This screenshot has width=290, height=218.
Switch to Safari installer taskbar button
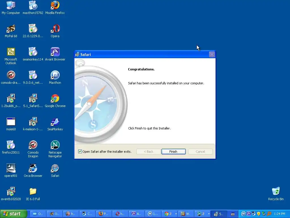219,214
